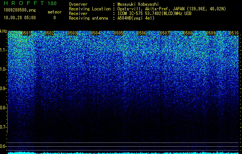This screenshot has width=242, height=154.
Task: Click the 1.0 kHz axis tick label
Action: 3,69
